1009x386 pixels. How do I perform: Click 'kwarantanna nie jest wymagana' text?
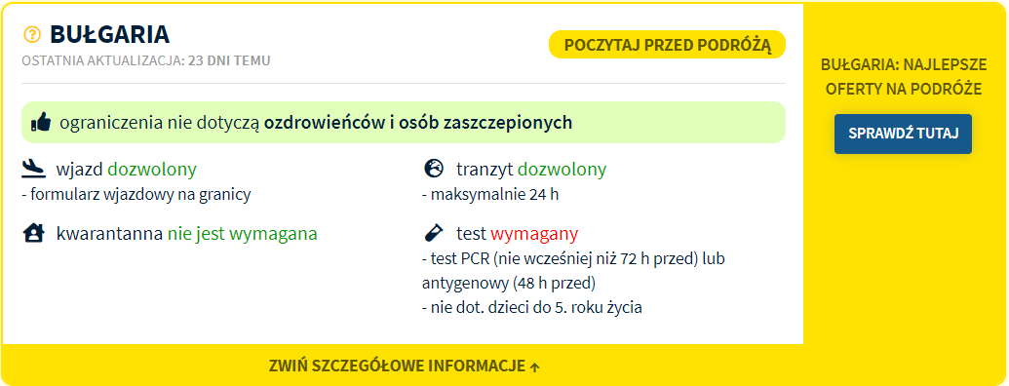(x=186, y=234)
